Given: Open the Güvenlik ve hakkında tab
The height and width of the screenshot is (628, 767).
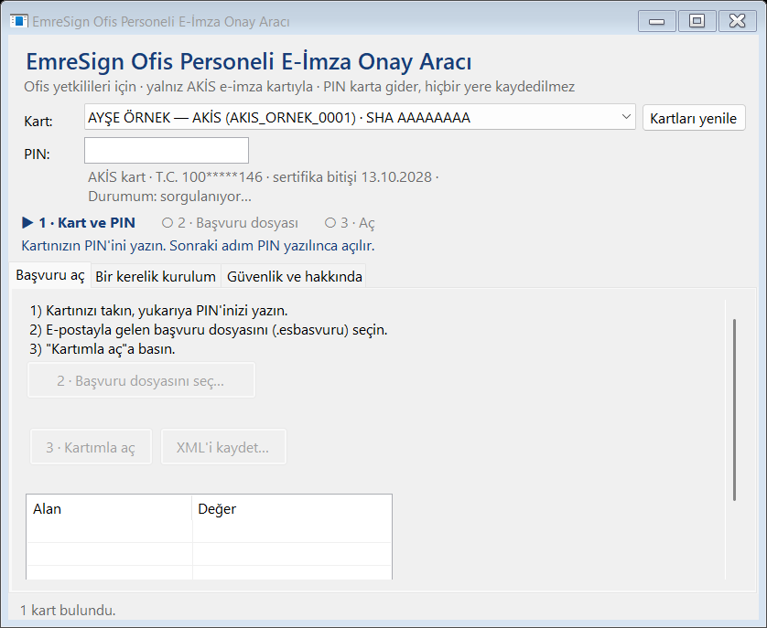Looking at the screenshot, I should point(294,277).
